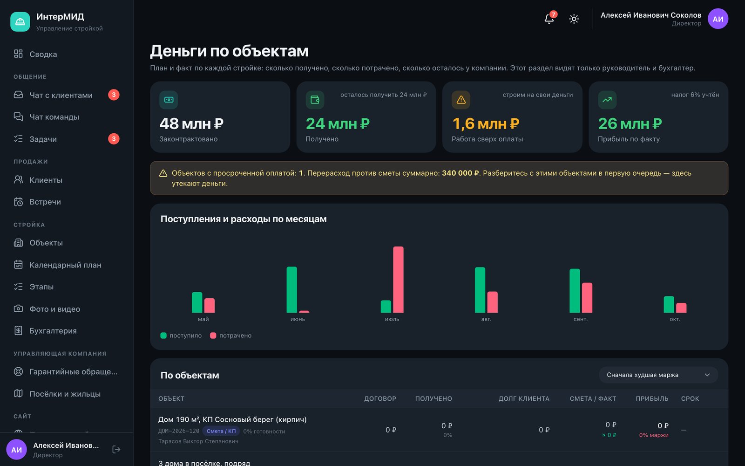
Task: Click Тарасов Виктор Степанович client name
Action: coord(198,441)
